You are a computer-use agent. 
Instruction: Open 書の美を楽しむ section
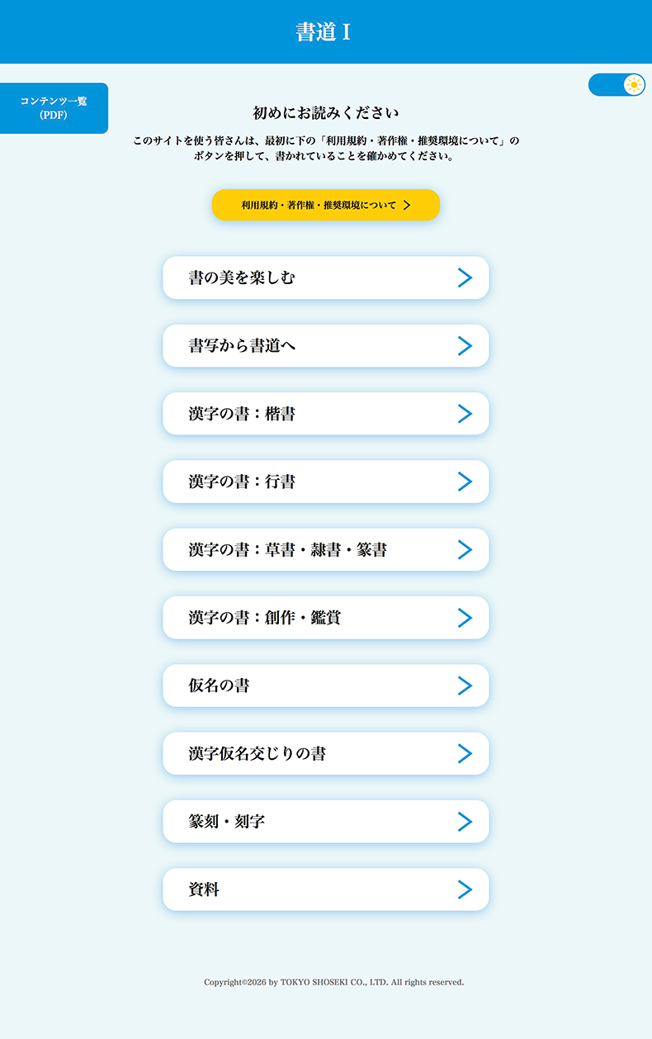(325, 278)
